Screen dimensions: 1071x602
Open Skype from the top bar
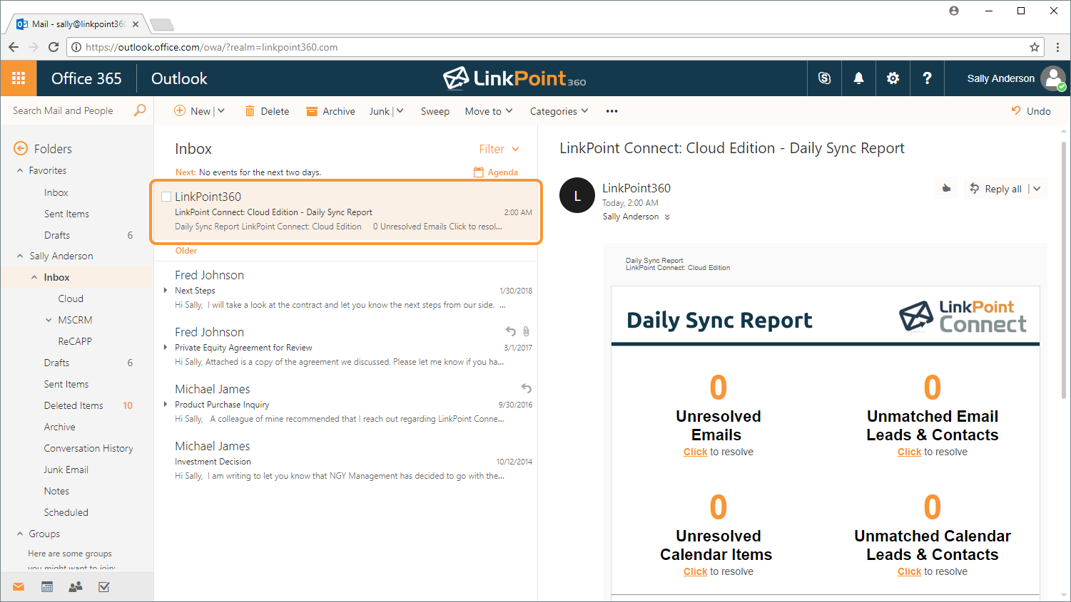tap(824, 78)
